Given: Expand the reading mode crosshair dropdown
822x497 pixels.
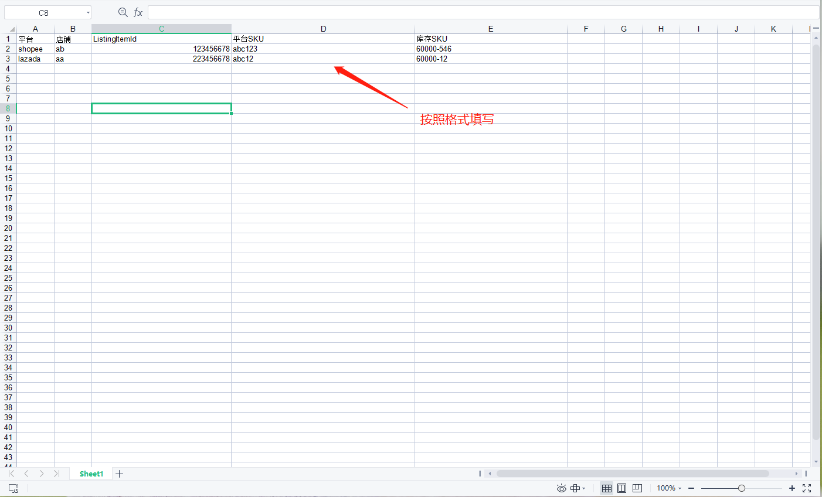Looking at the screenshot, I should 584,488.
